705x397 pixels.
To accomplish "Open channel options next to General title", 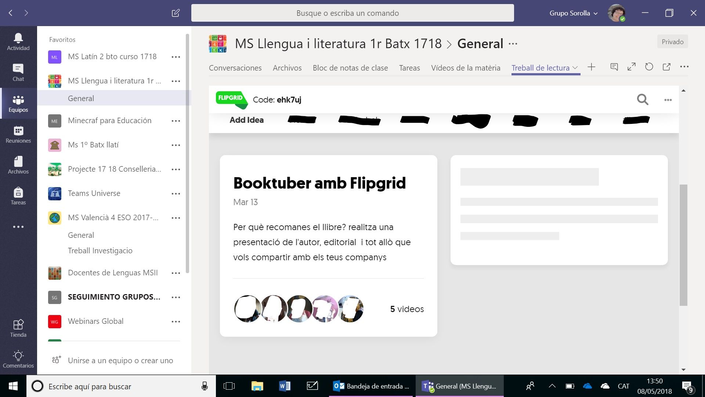I will point(513,44).
